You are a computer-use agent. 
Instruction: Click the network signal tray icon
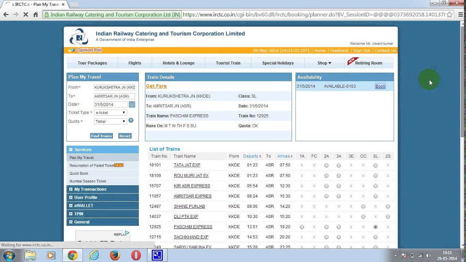click(x=420, y=255)
